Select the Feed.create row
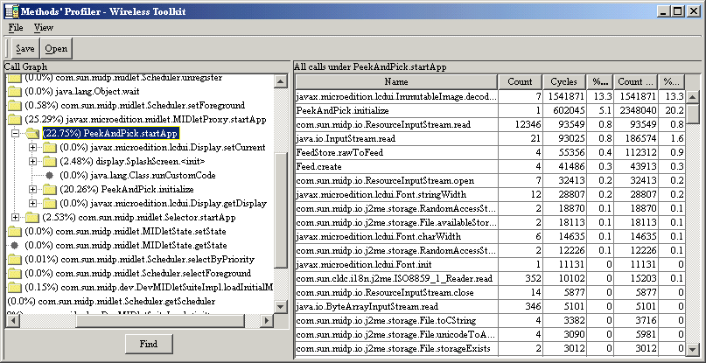The height and width of the screenshot is (363, 706). (x=490, y=167)
